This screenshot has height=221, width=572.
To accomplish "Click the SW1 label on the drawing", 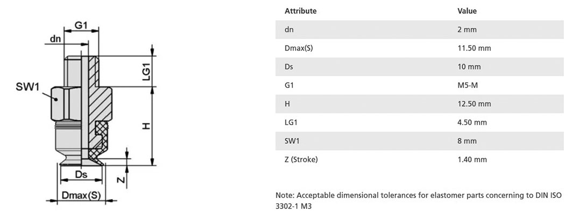I will point(27,87).
